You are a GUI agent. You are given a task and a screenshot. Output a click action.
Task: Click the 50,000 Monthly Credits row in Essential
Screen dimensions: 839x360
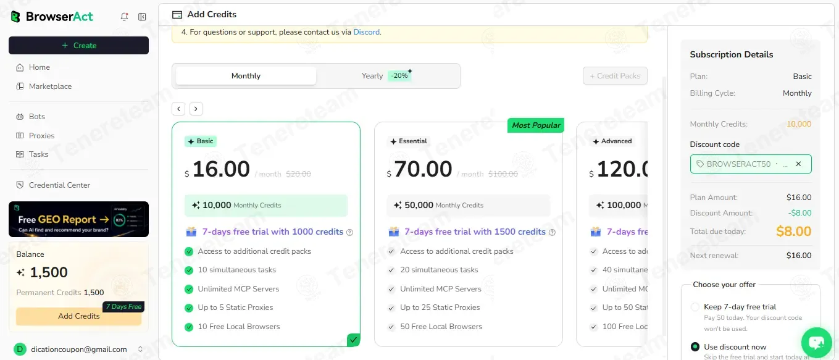(x=469, y=206)
